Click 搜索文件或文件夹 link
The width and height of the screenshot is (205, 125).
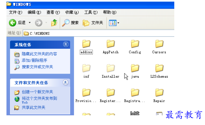tap(38, 67)
